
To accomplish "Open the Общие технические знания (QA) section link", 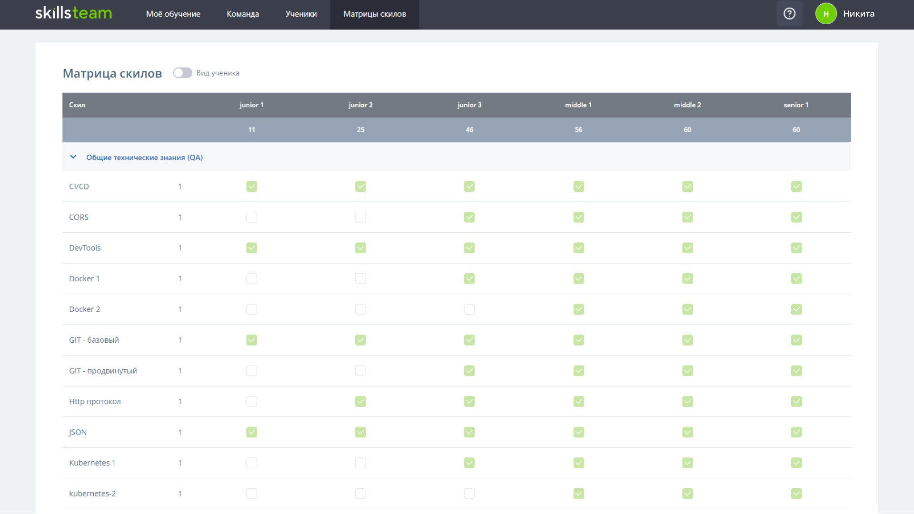I will coord(144,158).
